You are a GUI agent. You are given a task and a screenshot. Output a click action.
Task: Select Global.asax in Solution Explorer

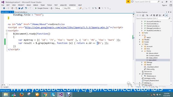[148, 74]
